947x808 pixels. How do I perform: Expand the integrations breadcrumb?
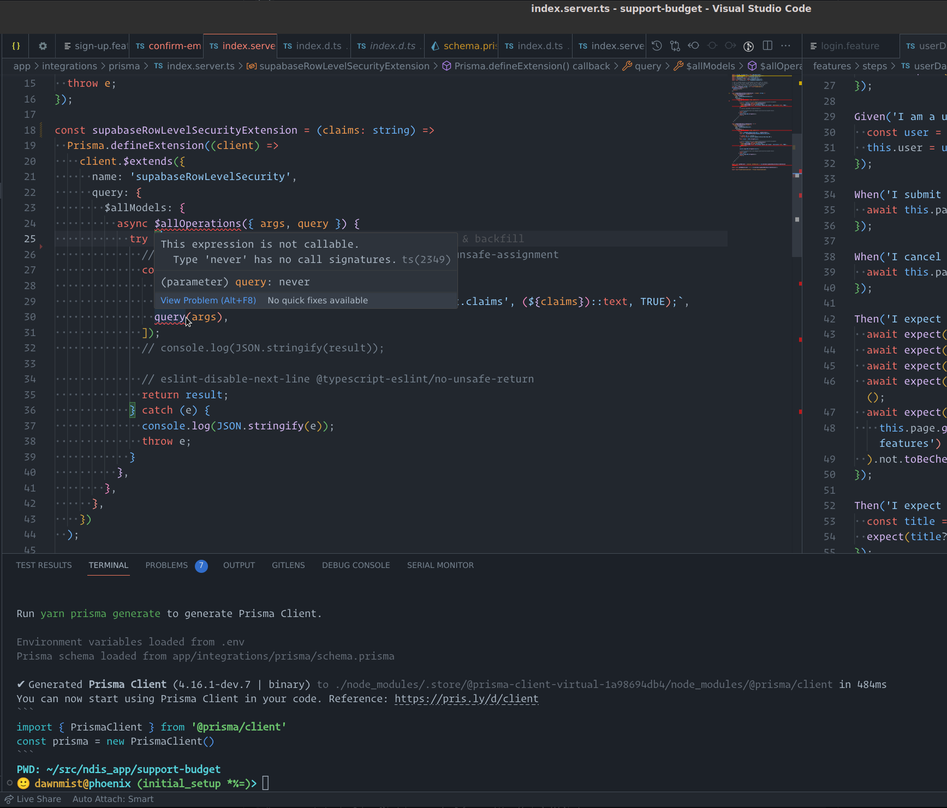tap(70, 66)
